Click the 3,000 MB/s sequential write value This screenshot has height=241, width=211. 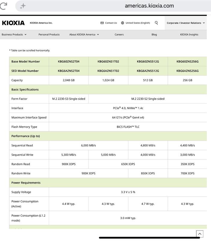[187, 155]
